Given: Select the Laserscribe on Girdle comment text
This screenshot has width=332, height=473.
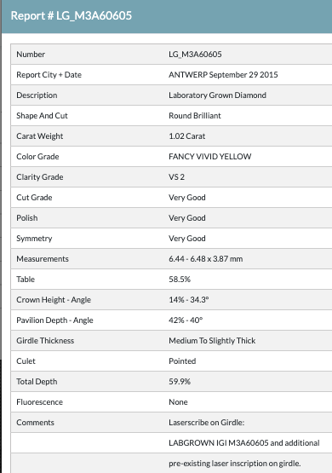Looking at the screenshot, I should (207, 423).
